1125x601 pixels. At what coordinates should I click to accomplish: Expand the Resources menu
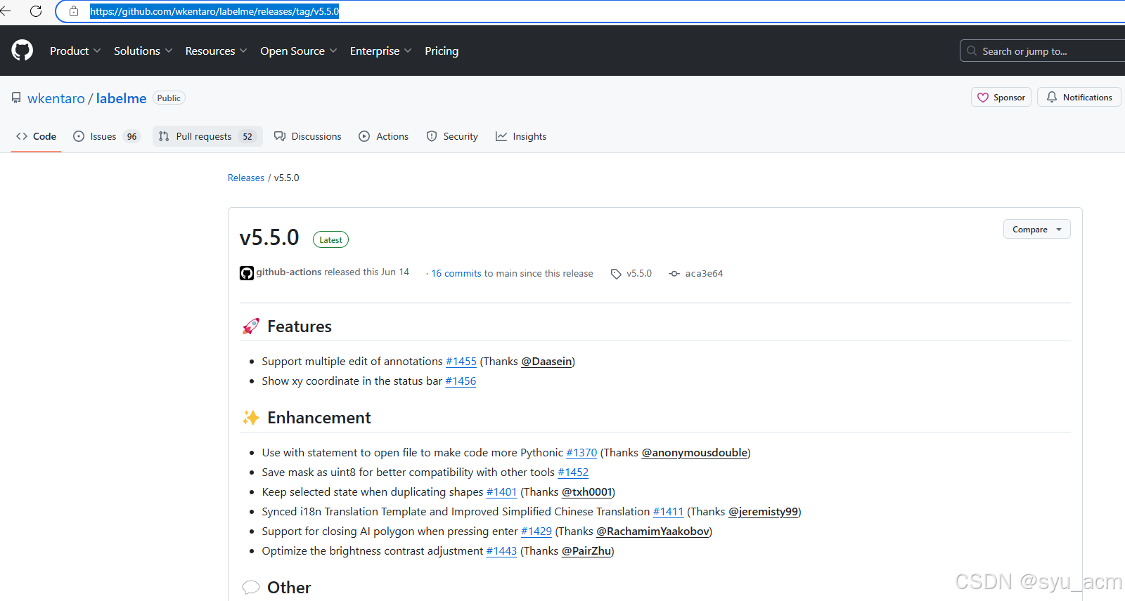click(216, 51)
